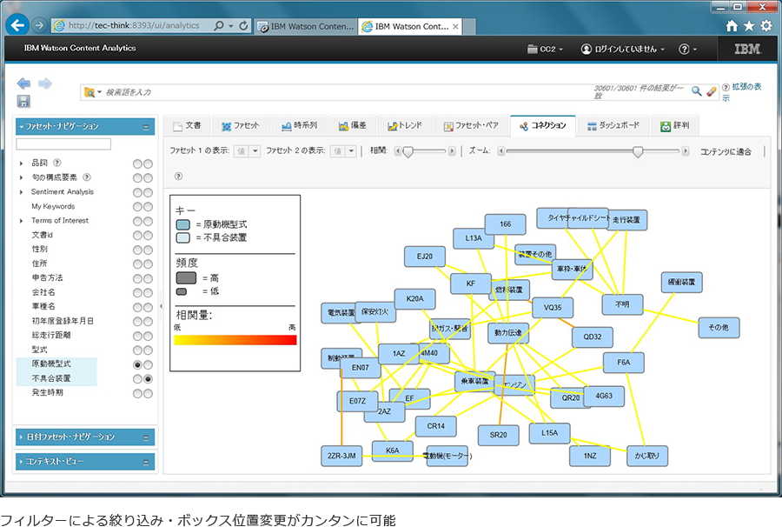The height and width of the screenshot is (527, 782).
Task: Expand the Sentiment Analysis facet
Action: click(x=21, y=192)
